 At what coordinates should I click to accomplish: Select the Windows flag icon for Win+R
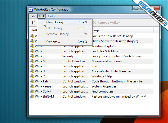coord(32,66)
